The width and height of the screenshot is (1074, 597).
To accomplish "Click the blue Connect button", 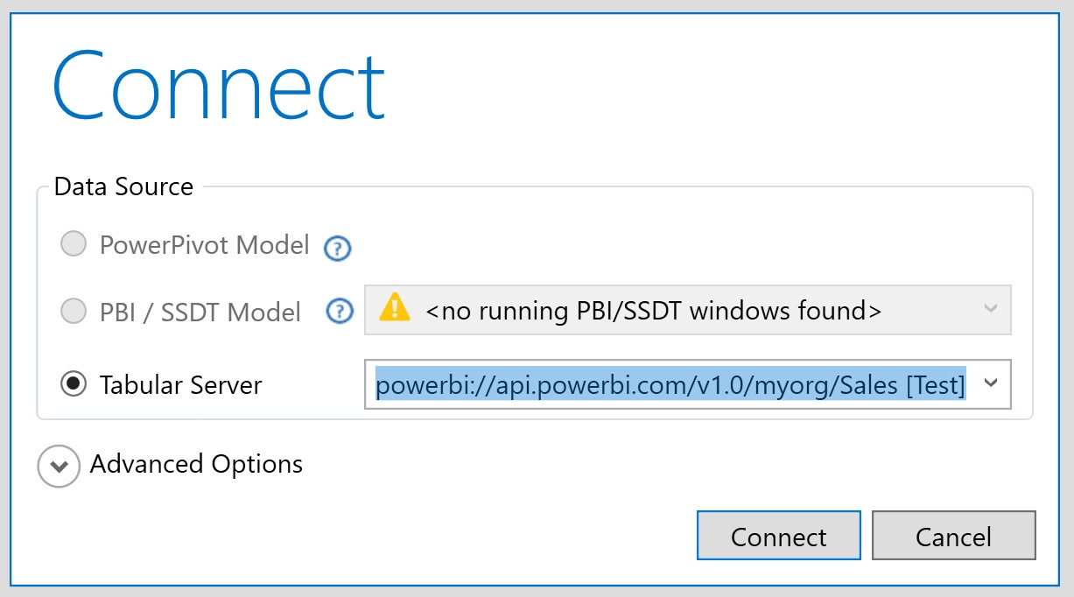I will tap(779, 536).
